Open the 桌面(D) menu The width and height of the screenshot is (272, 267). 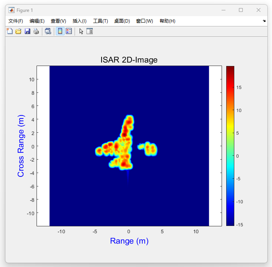[122, 21]
